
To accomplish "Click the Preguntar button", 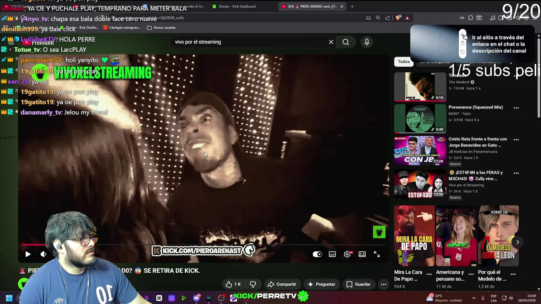I will point(322,284).
